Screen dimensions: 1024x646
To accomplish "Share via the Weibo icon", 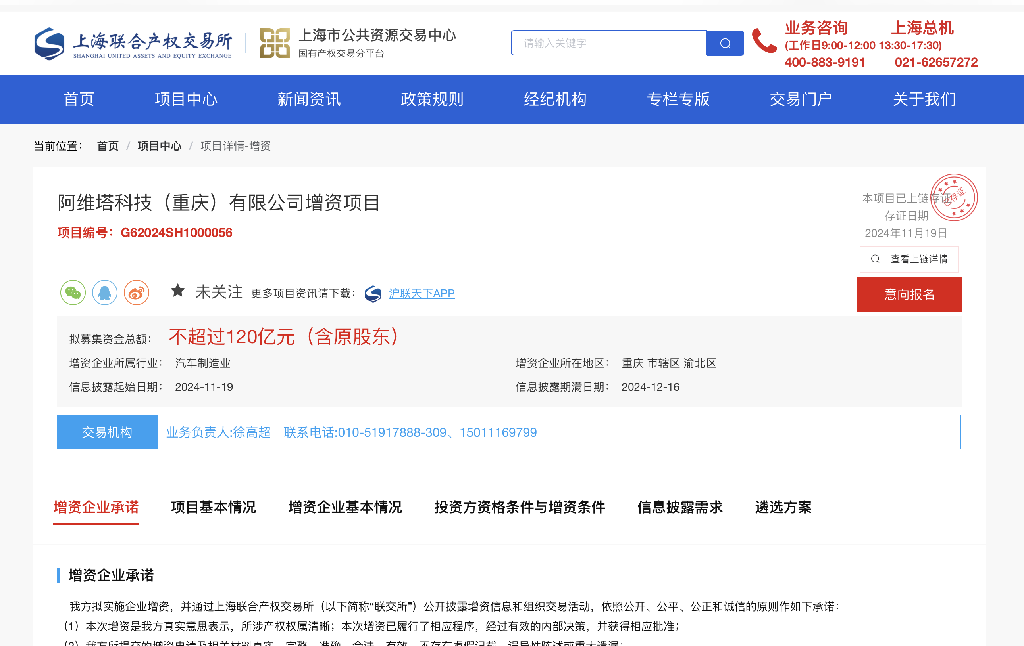I will coord(137,292).
